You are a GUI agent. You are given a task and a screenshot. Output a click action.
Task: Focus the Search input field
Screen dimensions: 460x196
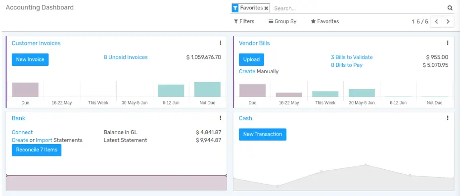[x=359, y=8]
